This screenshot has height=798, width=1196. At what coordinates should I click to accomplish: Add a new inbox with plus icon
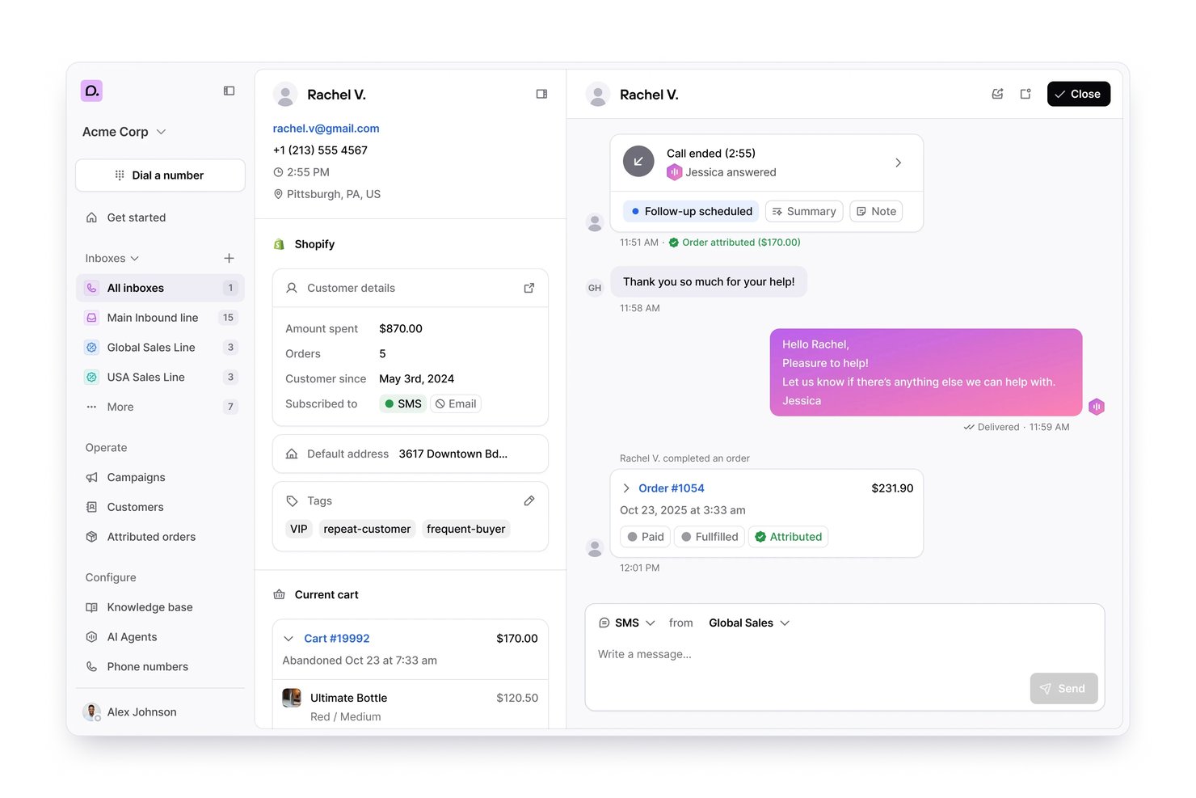(x=230, y=258)
